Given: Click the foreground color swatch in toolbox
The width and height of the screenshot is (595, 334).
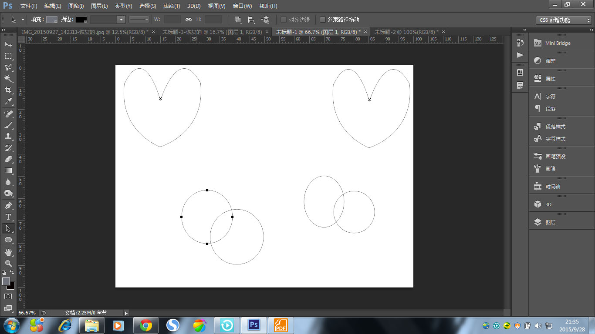Looking at the screenshot, I should [6, 281].
